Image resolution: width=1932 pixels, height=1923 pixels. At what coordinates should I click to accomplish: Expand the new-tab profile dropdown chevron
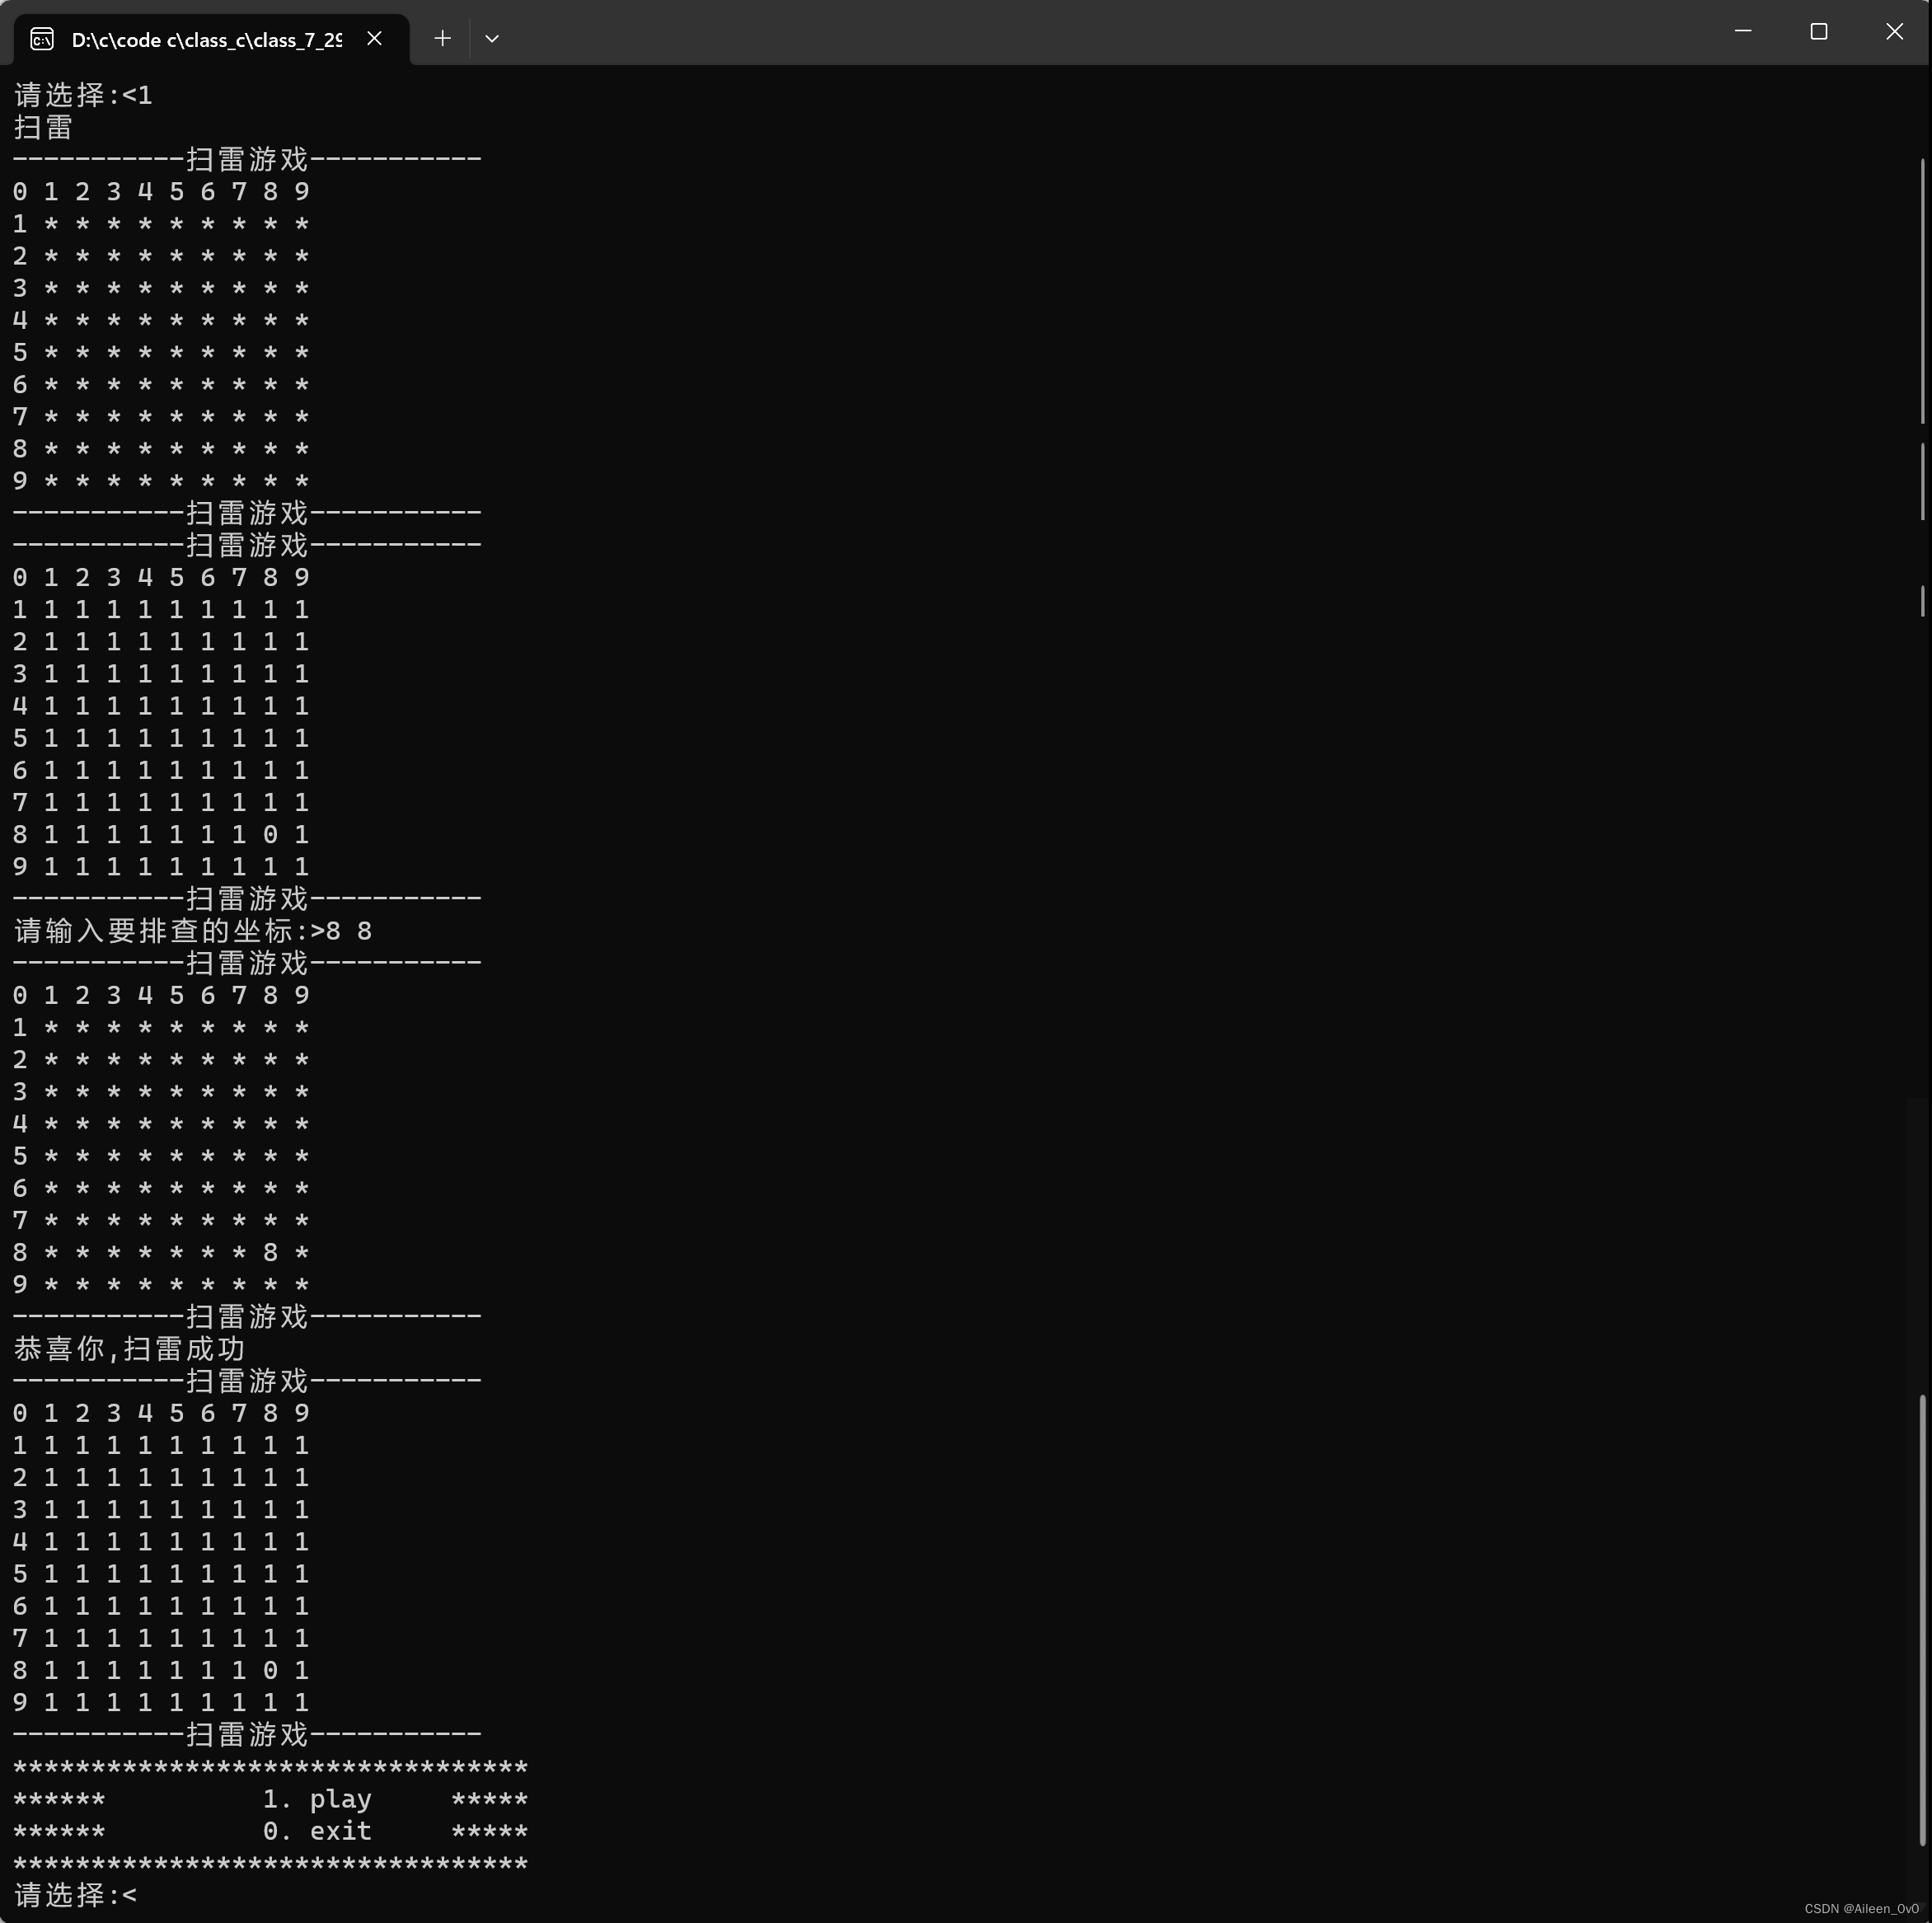coord(491,39)
